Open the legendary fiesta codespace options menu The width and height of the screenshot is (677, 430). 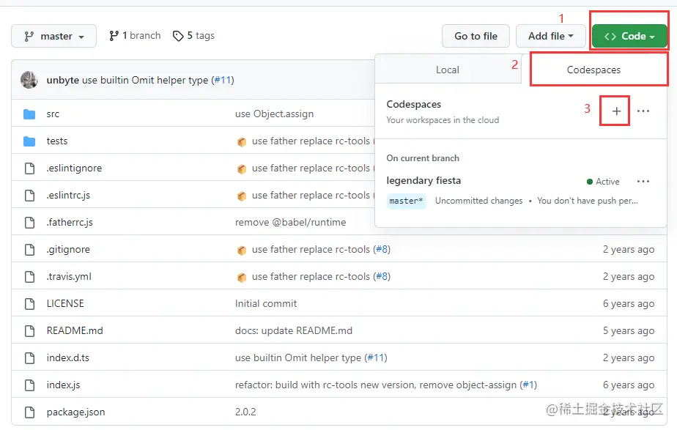(x=643, y=182)
